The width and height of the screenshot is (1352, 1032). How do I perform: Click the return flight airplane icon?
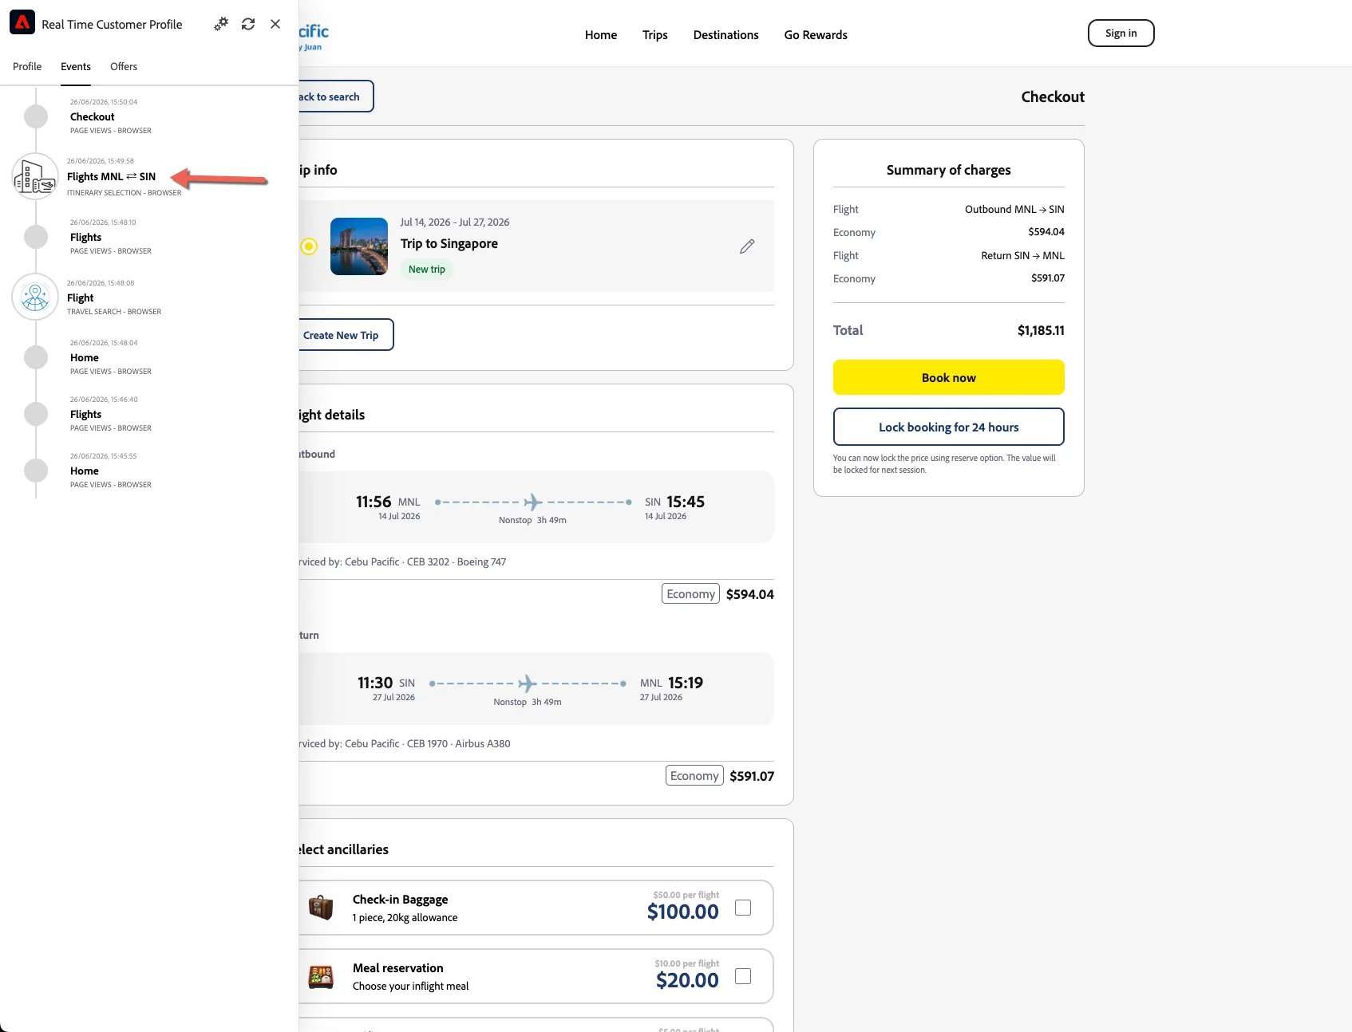528,683
